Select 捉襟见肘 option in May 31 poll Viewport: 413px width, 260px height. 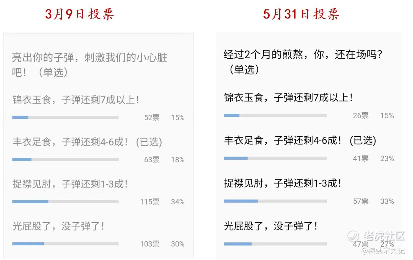283,183
